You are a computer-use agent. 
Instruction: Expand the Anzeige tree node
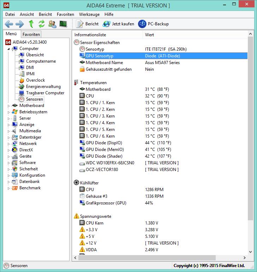pos(8,125)
